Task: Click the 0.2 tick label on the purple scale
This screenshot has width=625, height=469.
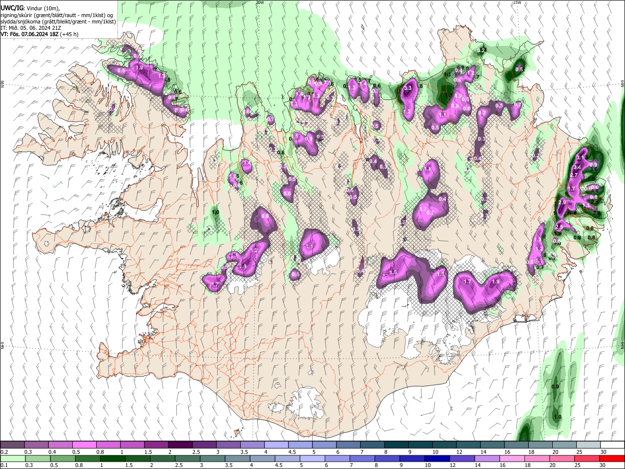Action: [4, 452]
